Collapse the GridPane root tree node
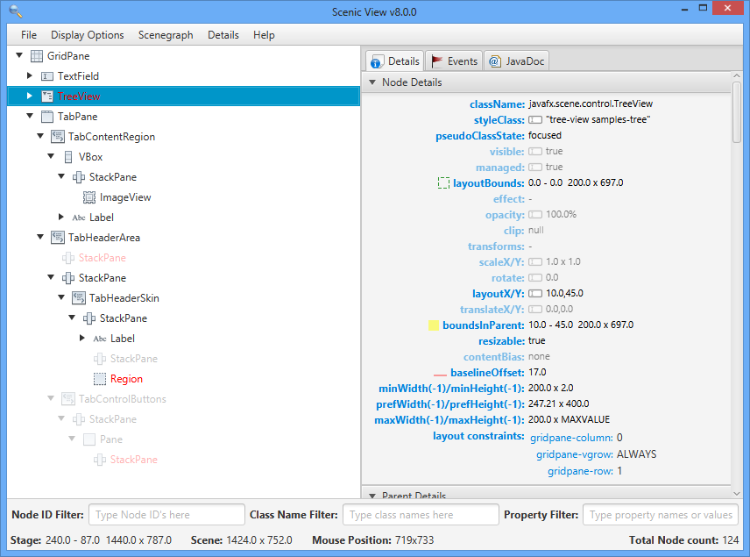 tap(19, 56)
